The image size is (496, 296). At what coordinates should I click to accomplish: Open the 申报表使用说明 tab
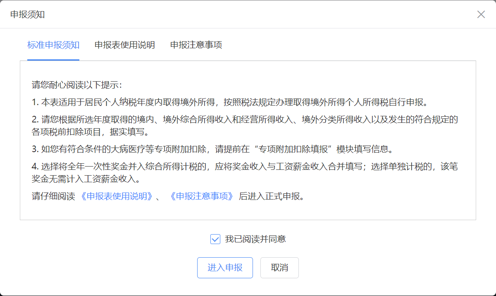click(124, 45)
